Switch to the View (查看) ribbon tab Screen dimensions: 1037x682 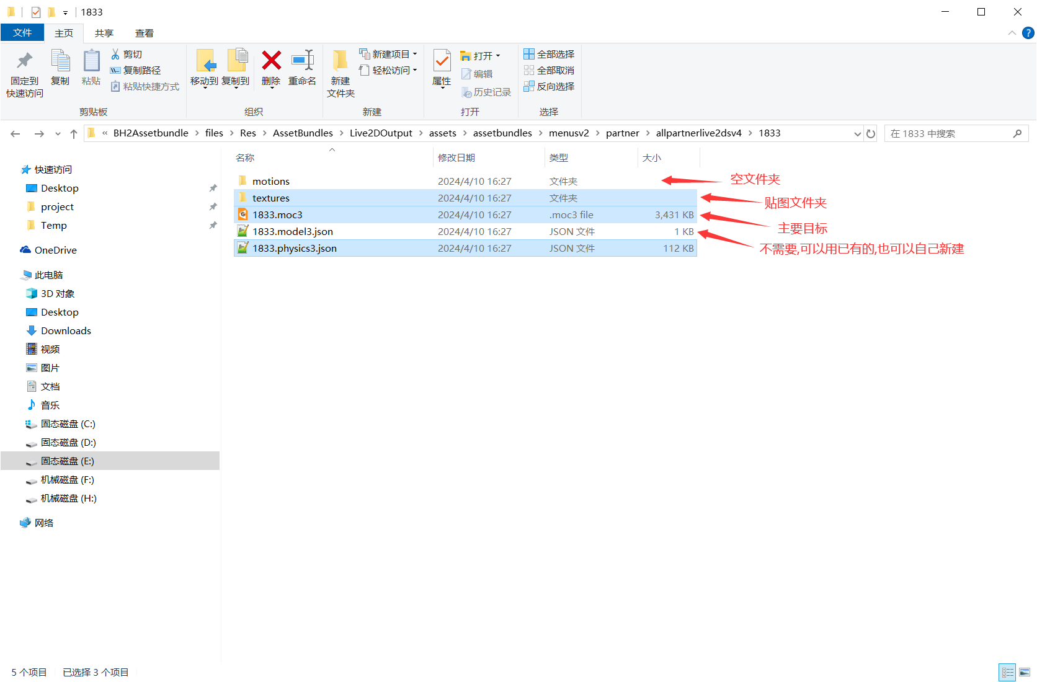[145, 33]
